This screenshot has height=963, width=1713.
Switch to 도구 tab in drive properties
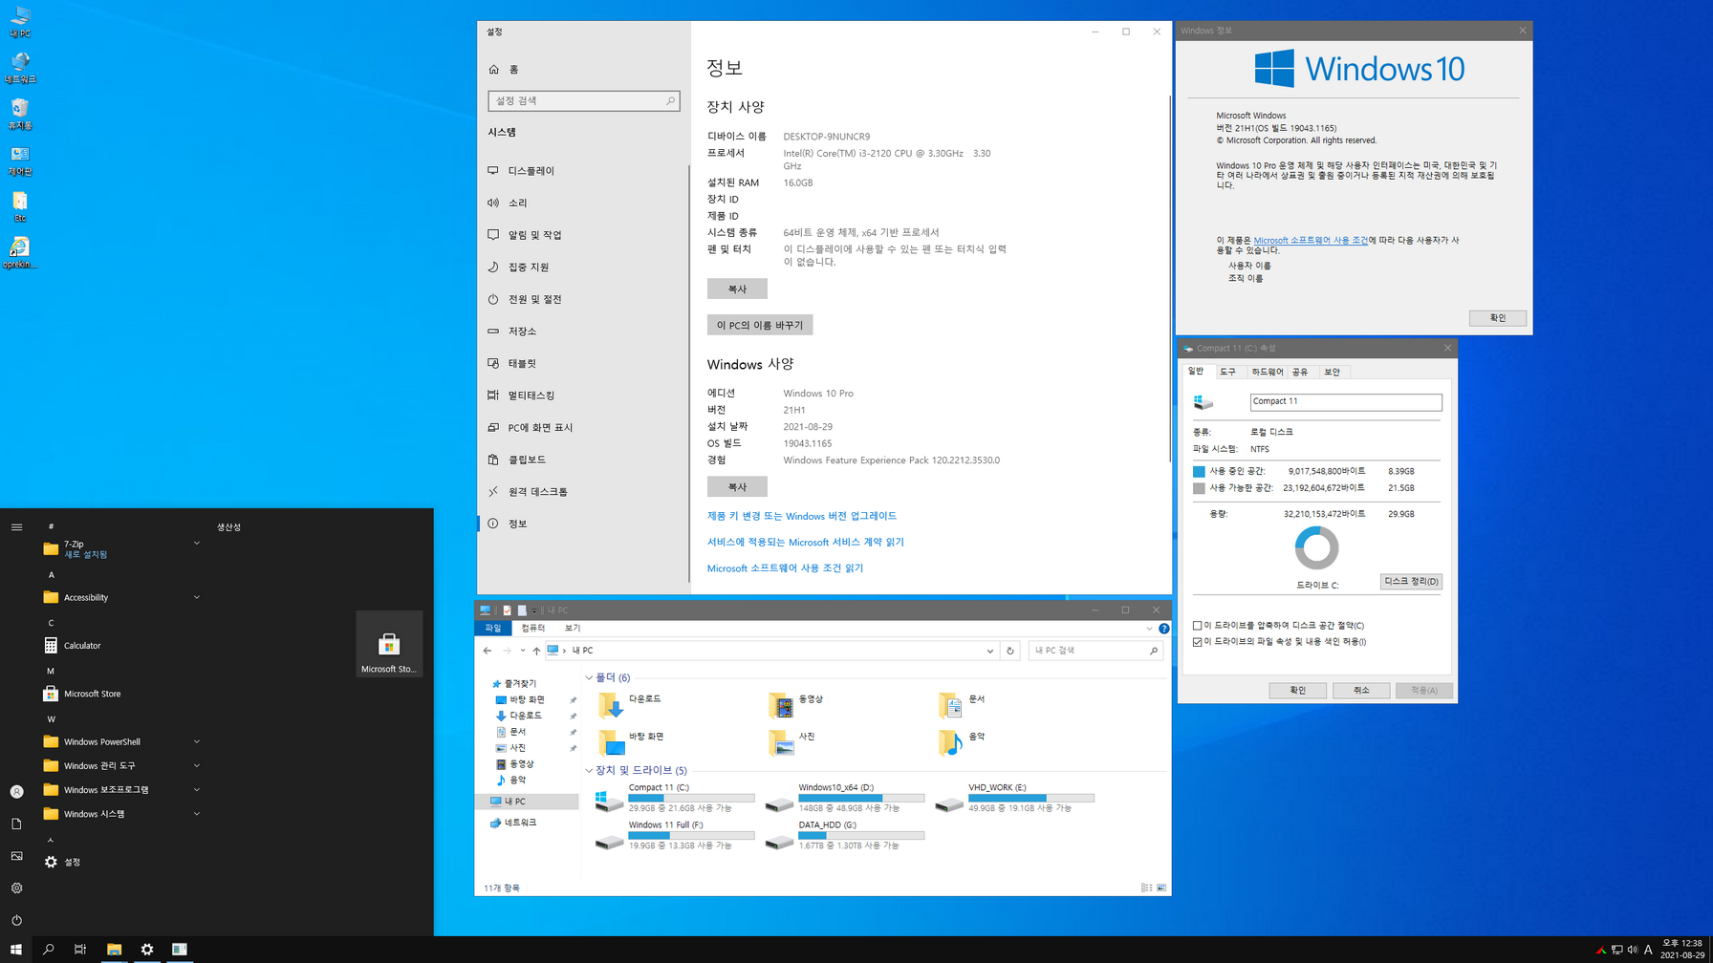pyautogui.click(x=1227, y=372)
